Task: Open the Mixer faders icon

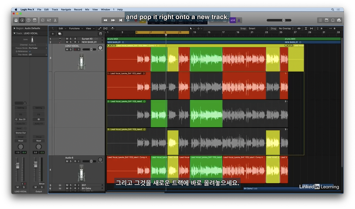Action: click(49, 20)
